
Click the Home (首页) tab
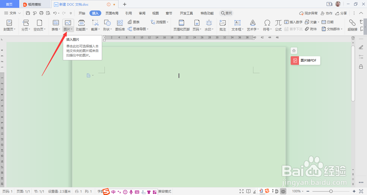click(9, 4)
